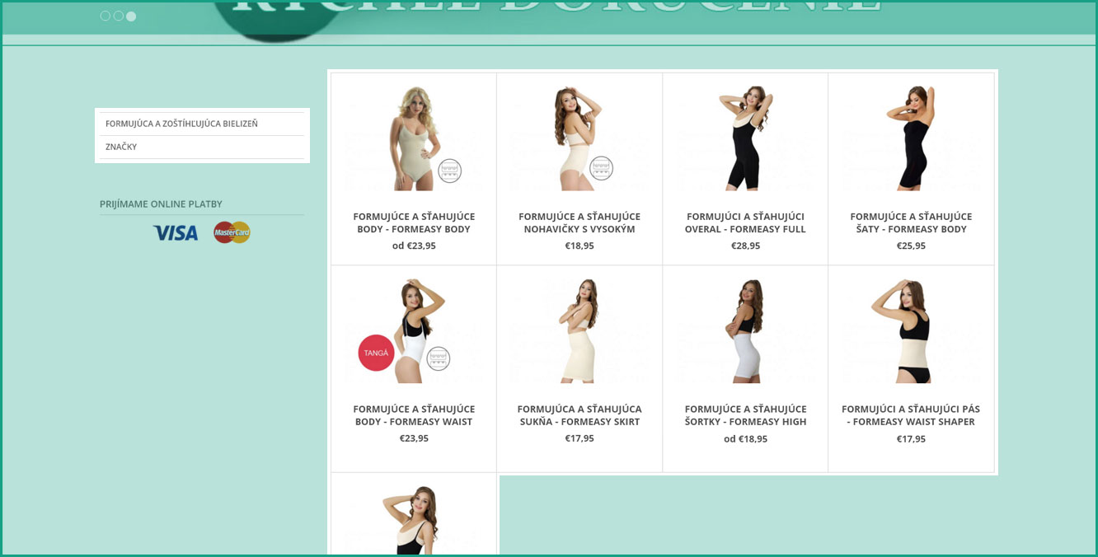The width and height of the screenshot is (1098, 557).
Task: Click the round quality badge on Formeasy Body image
Action: click(450, 171)
